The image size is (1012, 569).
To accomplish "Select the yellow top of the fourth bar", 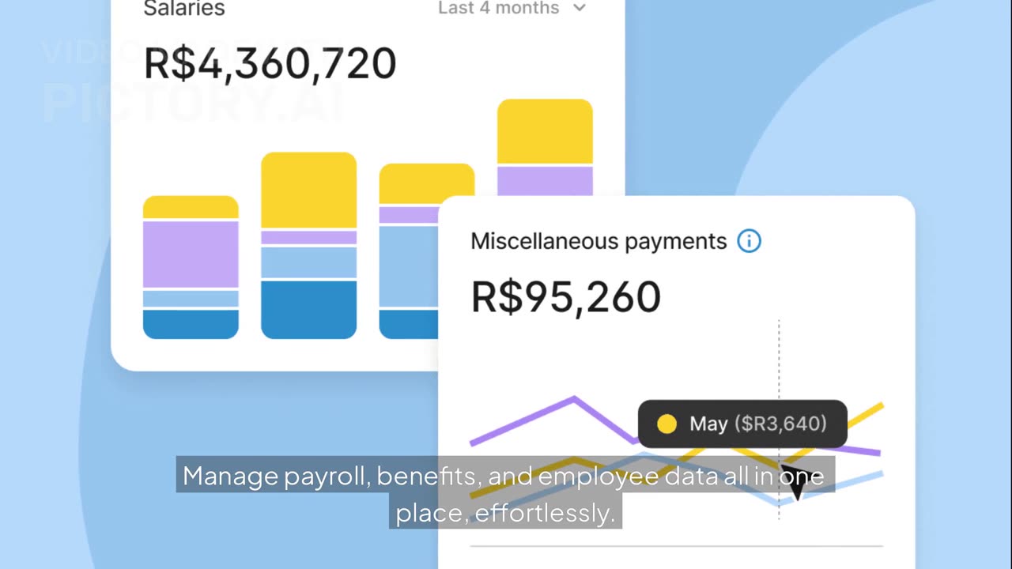I will [545, 131].
